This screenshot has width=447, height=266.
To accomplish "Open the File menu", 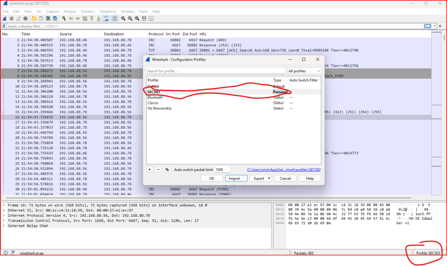I will pyautogui.click(x=6, y=11).
